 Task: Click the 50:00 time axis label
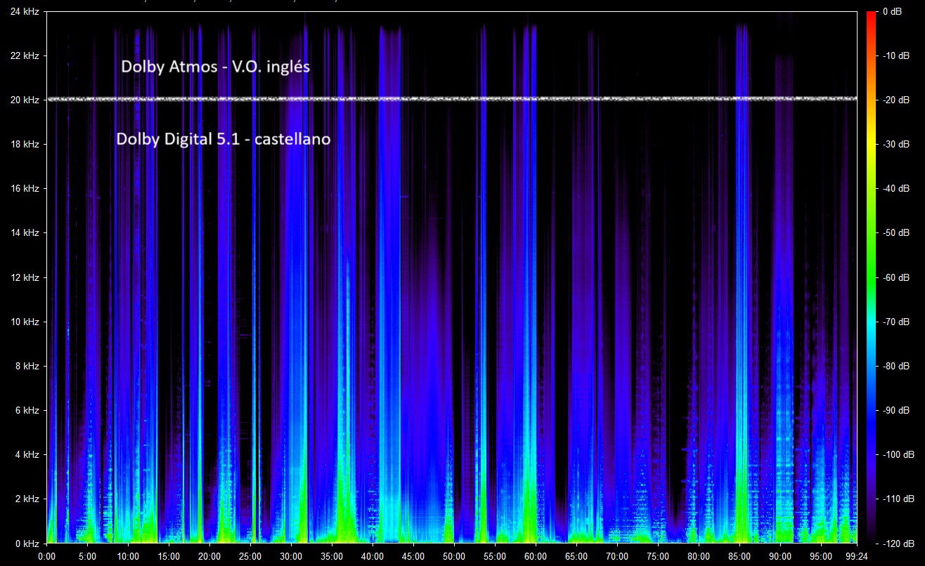(454, 555)
